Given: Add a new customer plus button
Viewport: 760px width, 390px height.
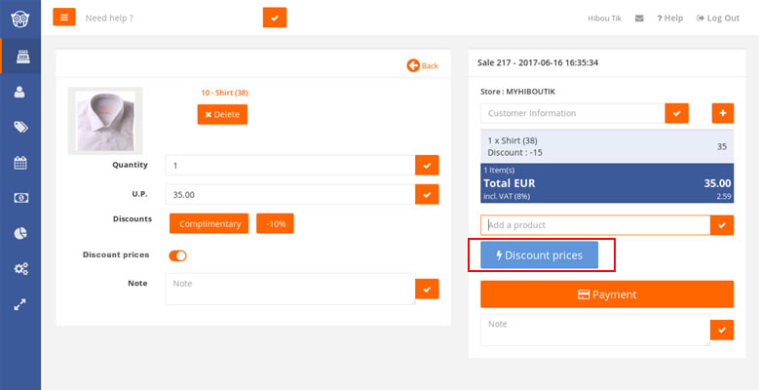Looking at the screenshot, I should (x=723, y=113).
